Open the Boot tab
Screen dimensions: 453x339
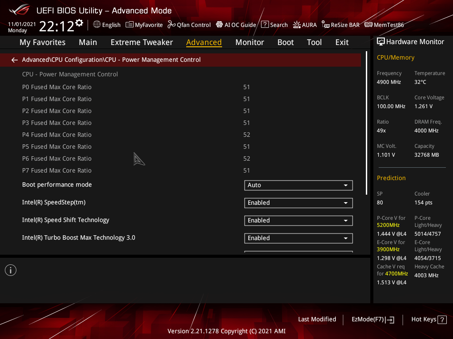click(x=285, y=42)
